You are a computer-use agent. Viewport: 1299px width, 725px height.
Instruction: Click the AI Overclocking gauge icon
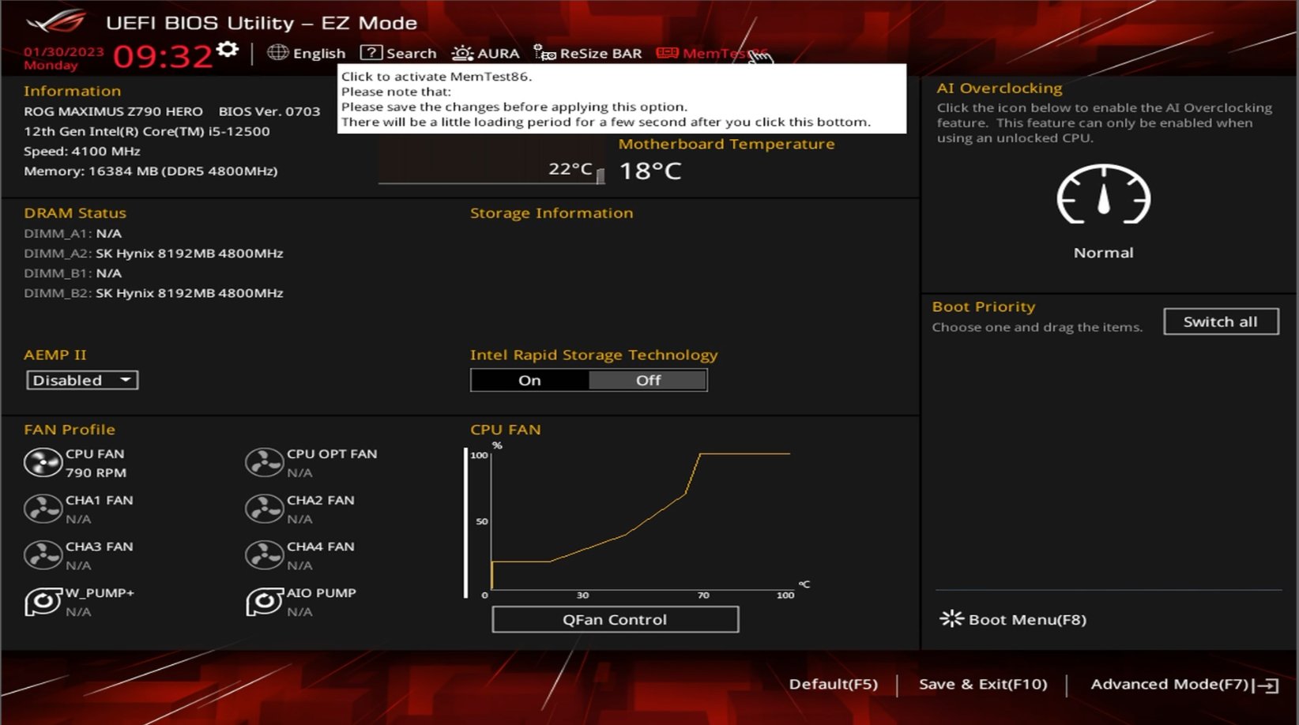coord(1103,194)
